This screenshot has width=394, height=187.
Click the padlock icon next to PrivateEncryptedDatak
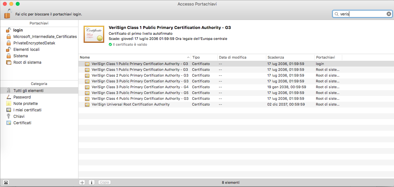pyautogui.click(x=9, y=43)
